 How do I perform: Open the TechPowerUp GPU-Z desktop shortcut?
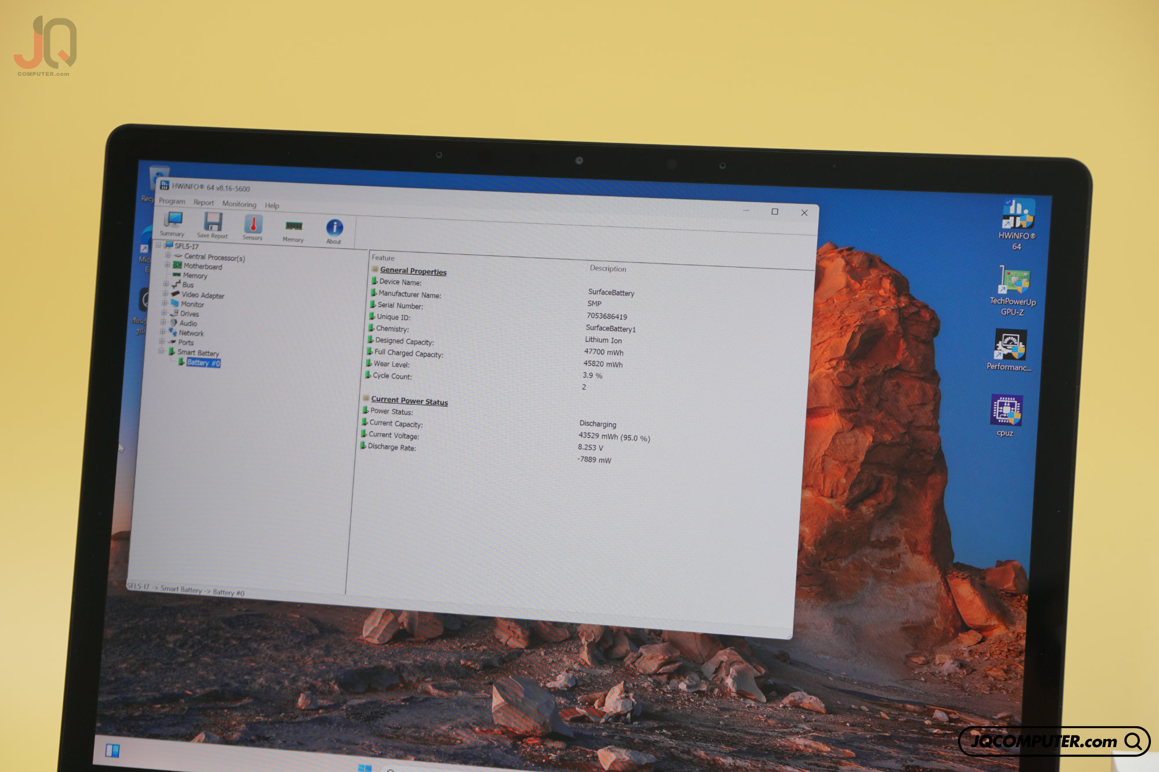pos(1013,291)
